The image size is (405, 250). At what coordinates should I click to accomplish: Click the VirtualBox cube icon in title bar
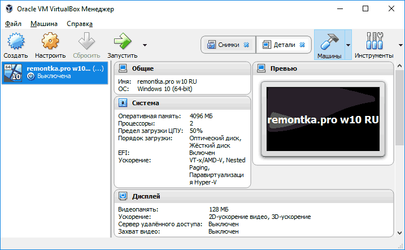click(x=9, y=9)
